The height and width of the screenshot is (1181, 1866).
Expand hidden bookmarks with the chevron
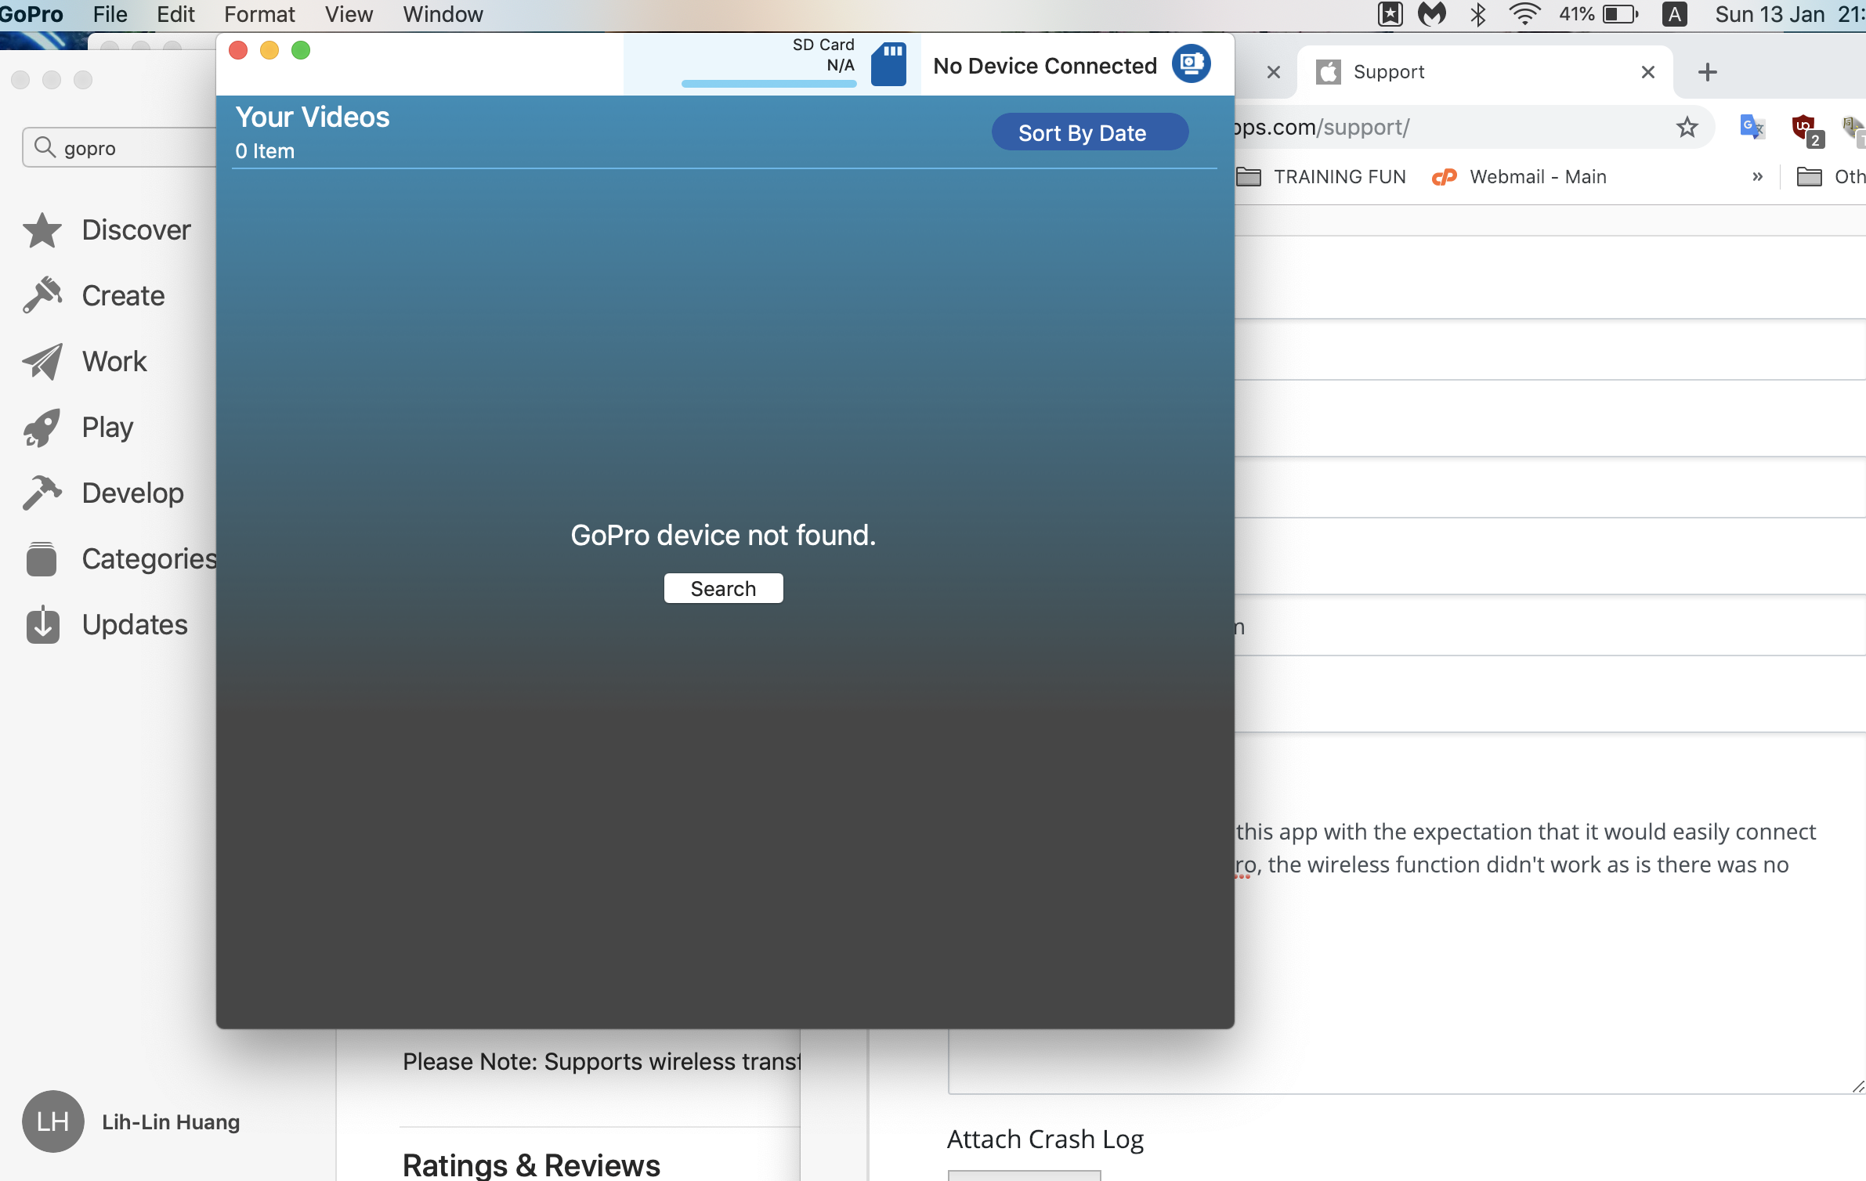click(x=1757, y=177)
